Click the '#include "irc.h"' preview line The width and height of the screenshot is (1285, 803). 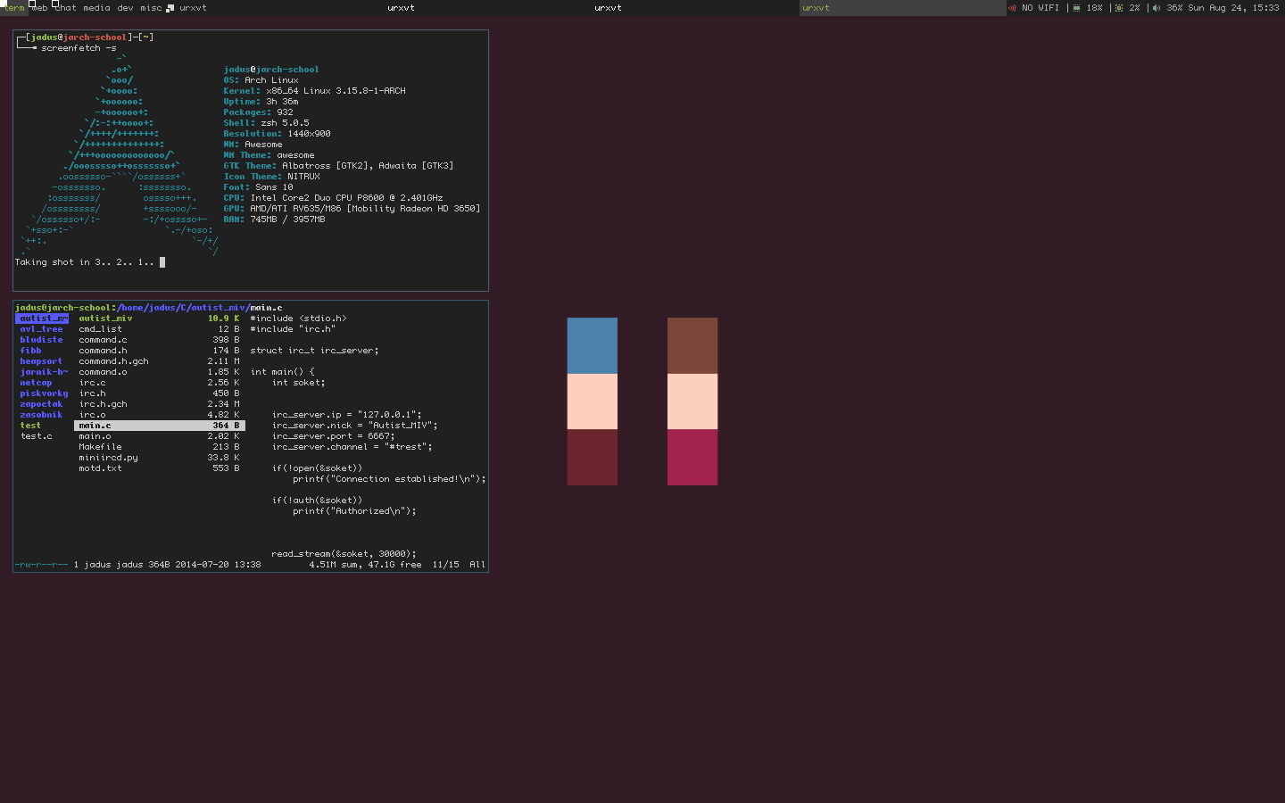click(x=293, y=329)
